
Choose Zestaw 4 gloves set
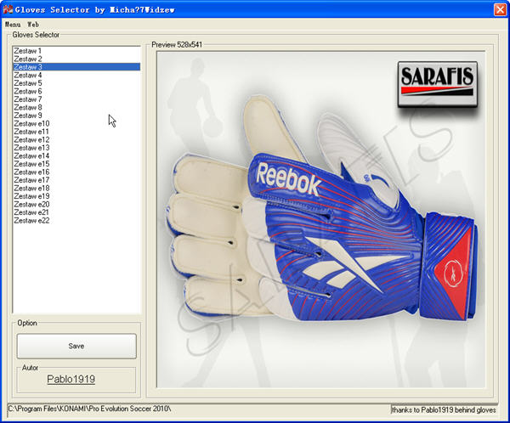click(x=76, y=75)
